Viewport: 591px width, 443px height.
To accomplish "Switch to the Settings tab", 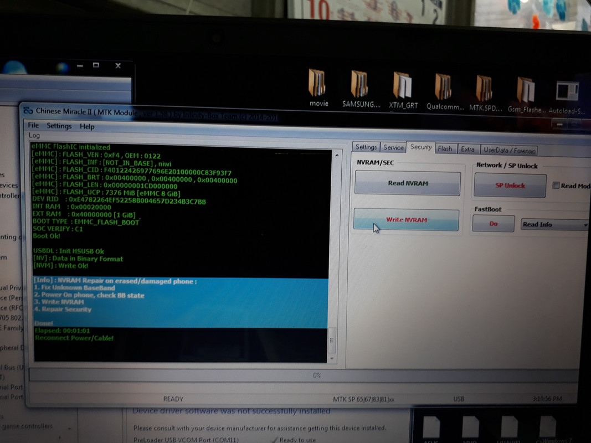I will click(x=366, y=147).
